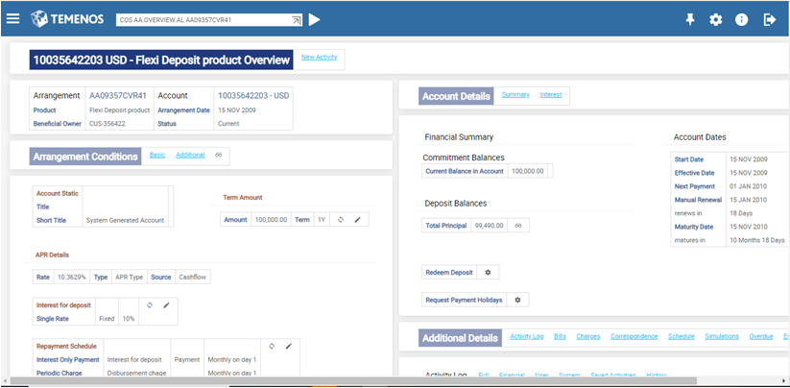Open Interest tab in Account Details
790x388 pixels.
(x=551, y=94)
